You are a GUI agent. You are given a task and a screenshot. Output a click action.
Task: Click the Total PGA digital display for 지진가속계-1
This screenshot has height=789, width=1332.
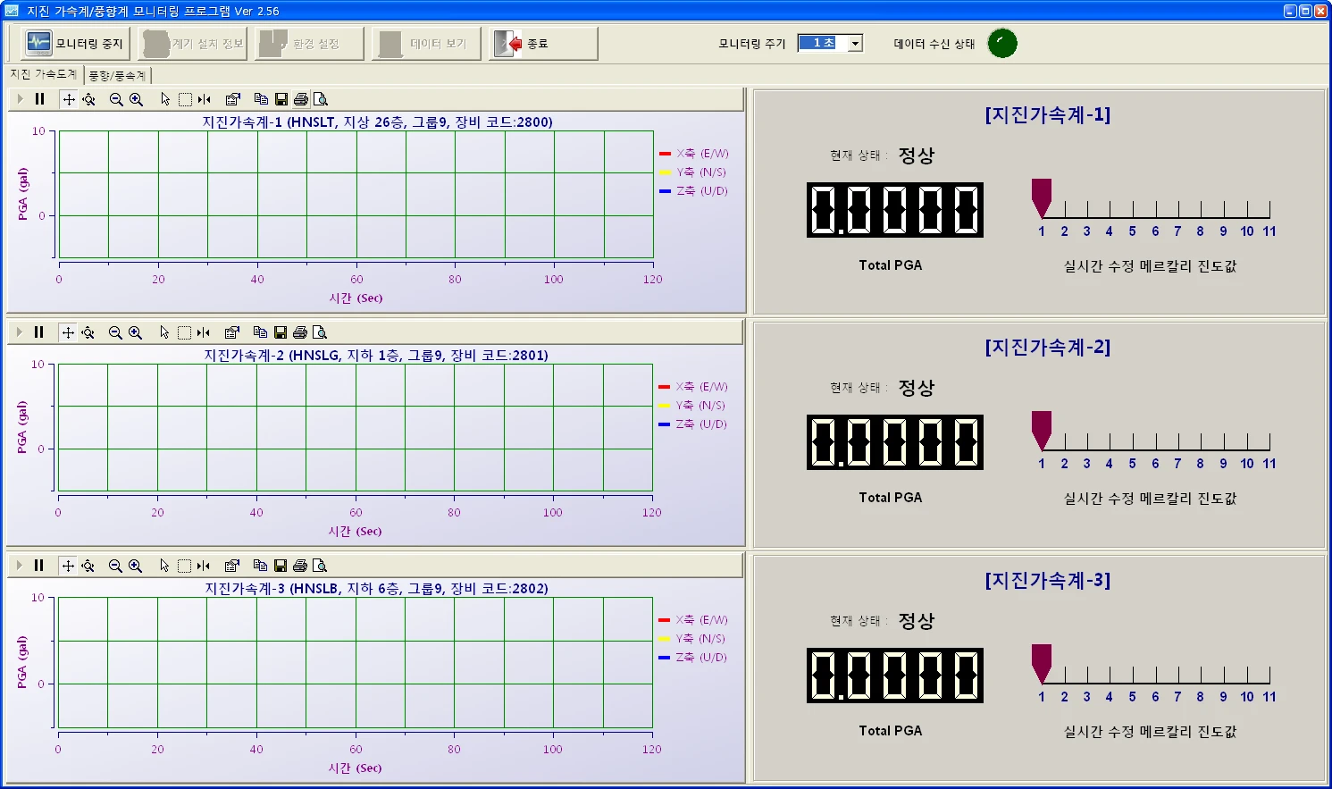pos(895,210)
